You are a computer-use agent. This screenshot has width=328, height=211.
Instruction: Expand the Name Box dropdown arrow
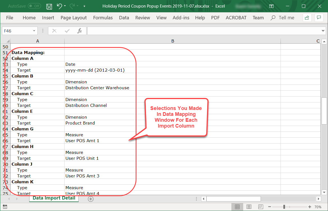(x=34, y=31)
